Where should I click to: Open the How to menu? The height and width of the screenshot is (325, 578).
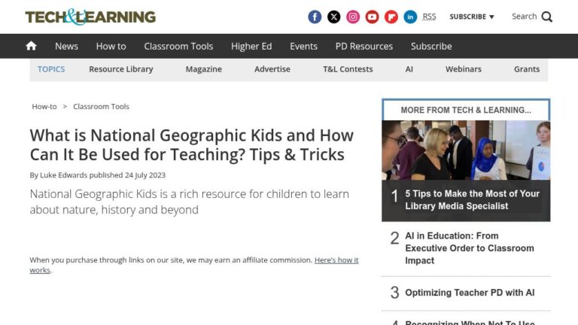click(111, 46)
